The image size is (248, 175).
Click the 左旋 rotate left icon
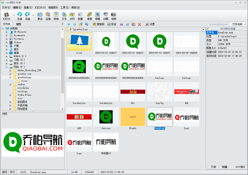tap(20, 15)
